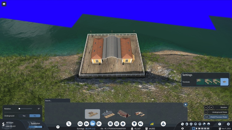Open the last round icon in bottom-right list row
Viewport: 232px width, 130px height.
208,124
